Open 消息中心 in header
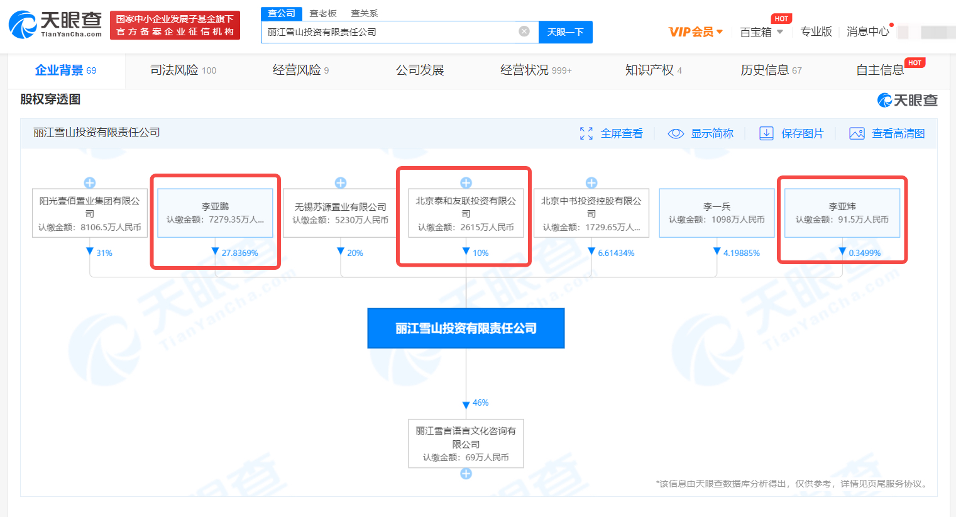This screenshot has height=517, width=956. (x=868, y=31)
